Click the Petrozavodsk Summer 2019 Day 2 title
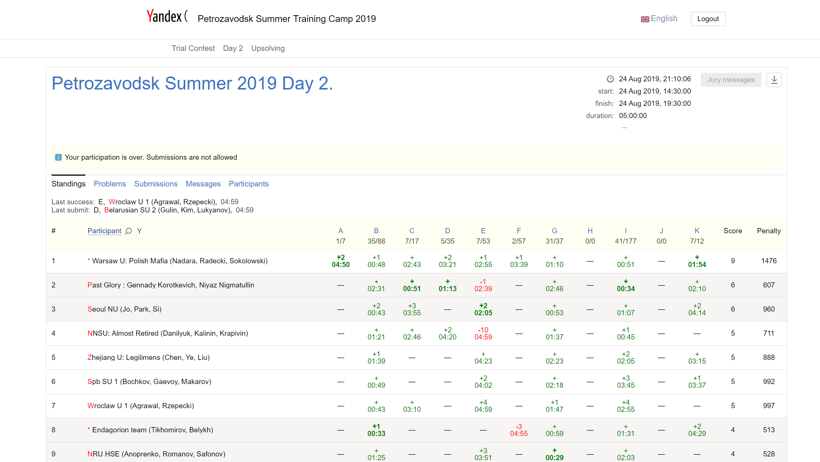 pos(192,84)
